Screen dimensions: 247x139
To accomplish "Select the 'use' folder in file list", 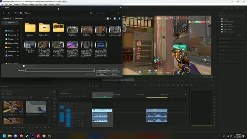I will tap(58, 29).
